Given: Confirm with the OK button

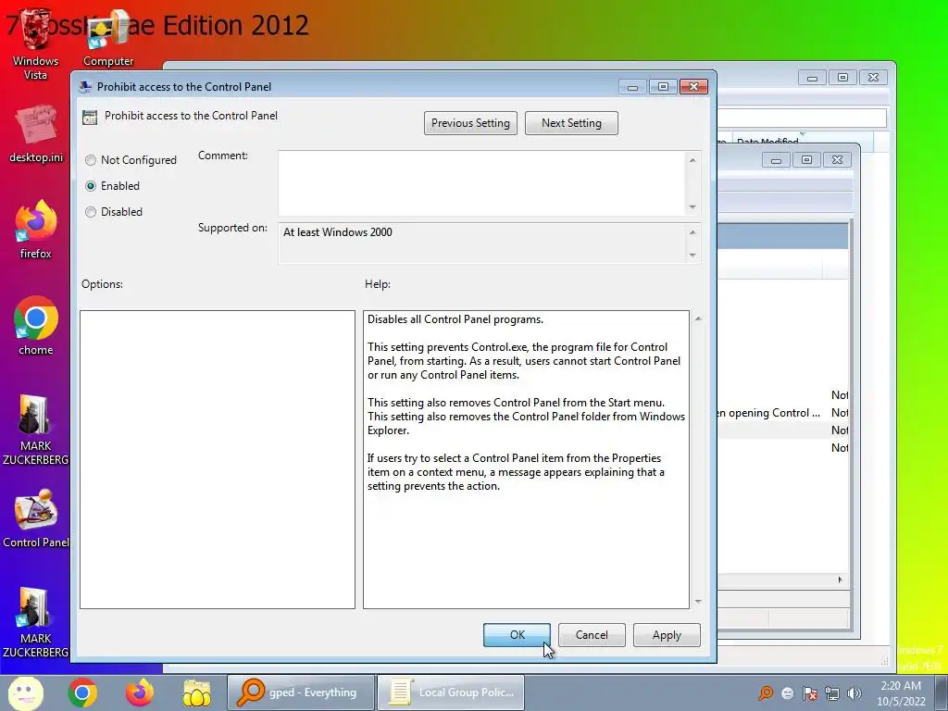Looking at the screenshot, I should [x=517, y=635].
